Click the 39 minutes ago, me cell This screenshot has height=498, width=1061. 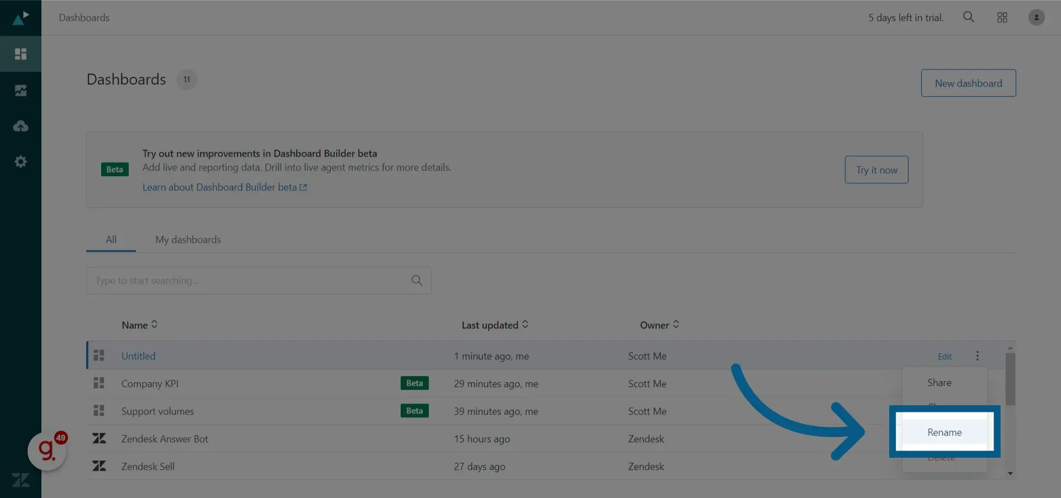point(496,411)
